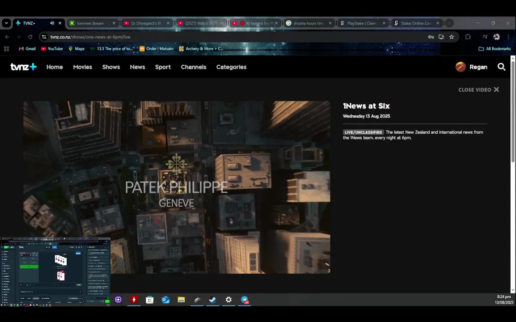Go to the Home section
The image size is (516, 322).
pyautogui.click(x=55, y=67)
